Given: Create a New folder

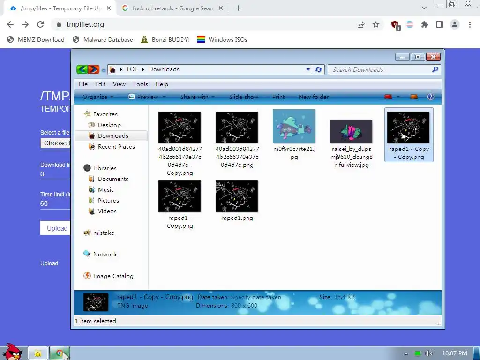Looking at the screenshot, I should [314, 97].
